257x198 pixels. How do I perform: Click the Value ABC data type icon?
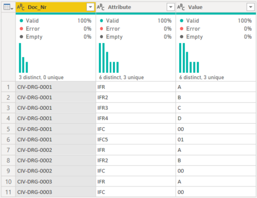tap(181, 7)
